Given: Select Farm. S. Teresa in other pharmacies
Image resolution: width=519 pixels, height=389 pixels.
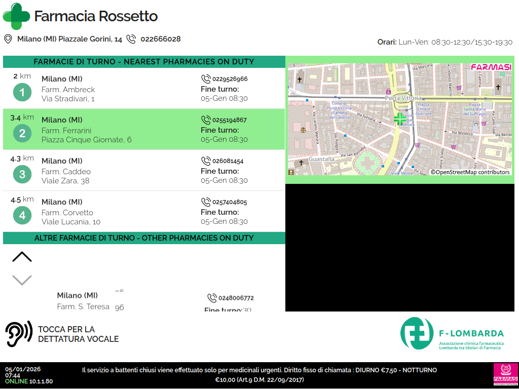Looking at the screenshot, I should 83,306.
